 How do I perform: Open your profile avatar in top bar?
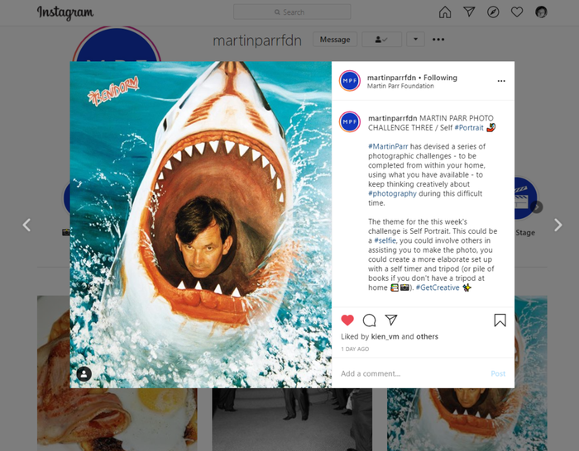pos(541,12)
